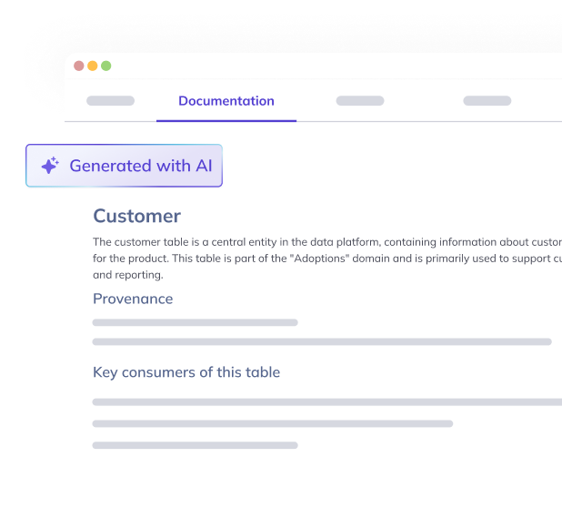This screenshot has width=562, height=508.
Task: Click the long placeholder line under Provenance
Action: click(322, 341)
